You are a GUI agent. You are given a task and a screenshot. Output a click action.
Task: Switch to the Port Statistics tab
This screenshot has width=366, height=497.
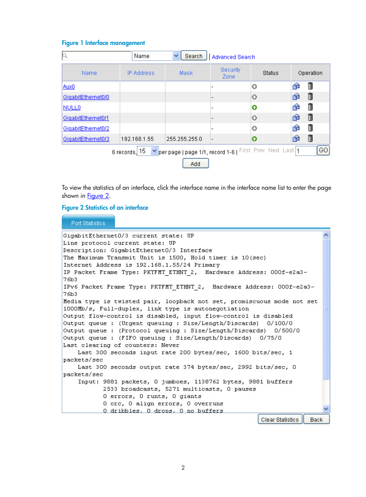pos(88,223)
